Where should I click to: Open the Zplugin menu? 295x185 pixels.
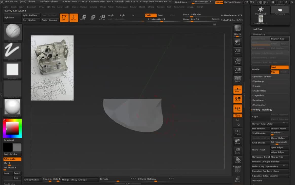point(190,7)
